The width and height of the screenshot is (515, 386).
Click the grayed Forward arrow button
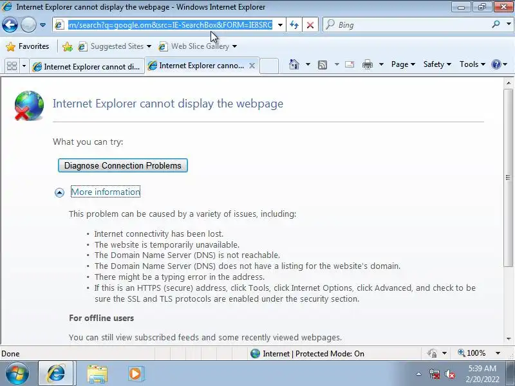point(28,24)
